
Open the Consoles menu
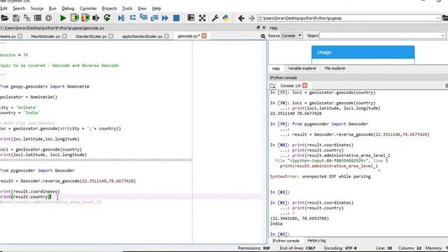pos(88,8)
